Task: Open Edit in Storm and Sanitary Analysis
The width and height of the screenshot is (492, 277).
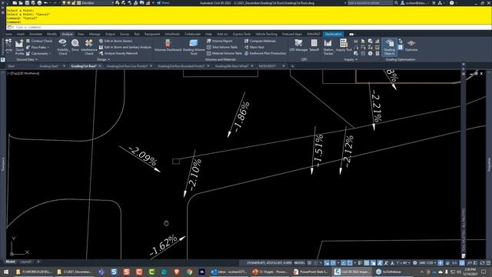Action: point(125,47)
